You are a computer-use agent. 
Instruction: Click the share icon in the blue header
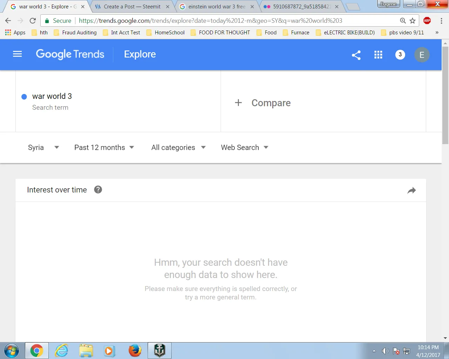pyautogui.click(x=356, y=55)
